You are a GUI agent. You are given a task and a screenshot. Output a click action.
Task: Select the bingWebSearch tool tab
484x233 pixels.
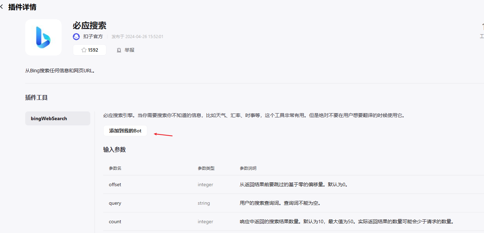(58, 118)
